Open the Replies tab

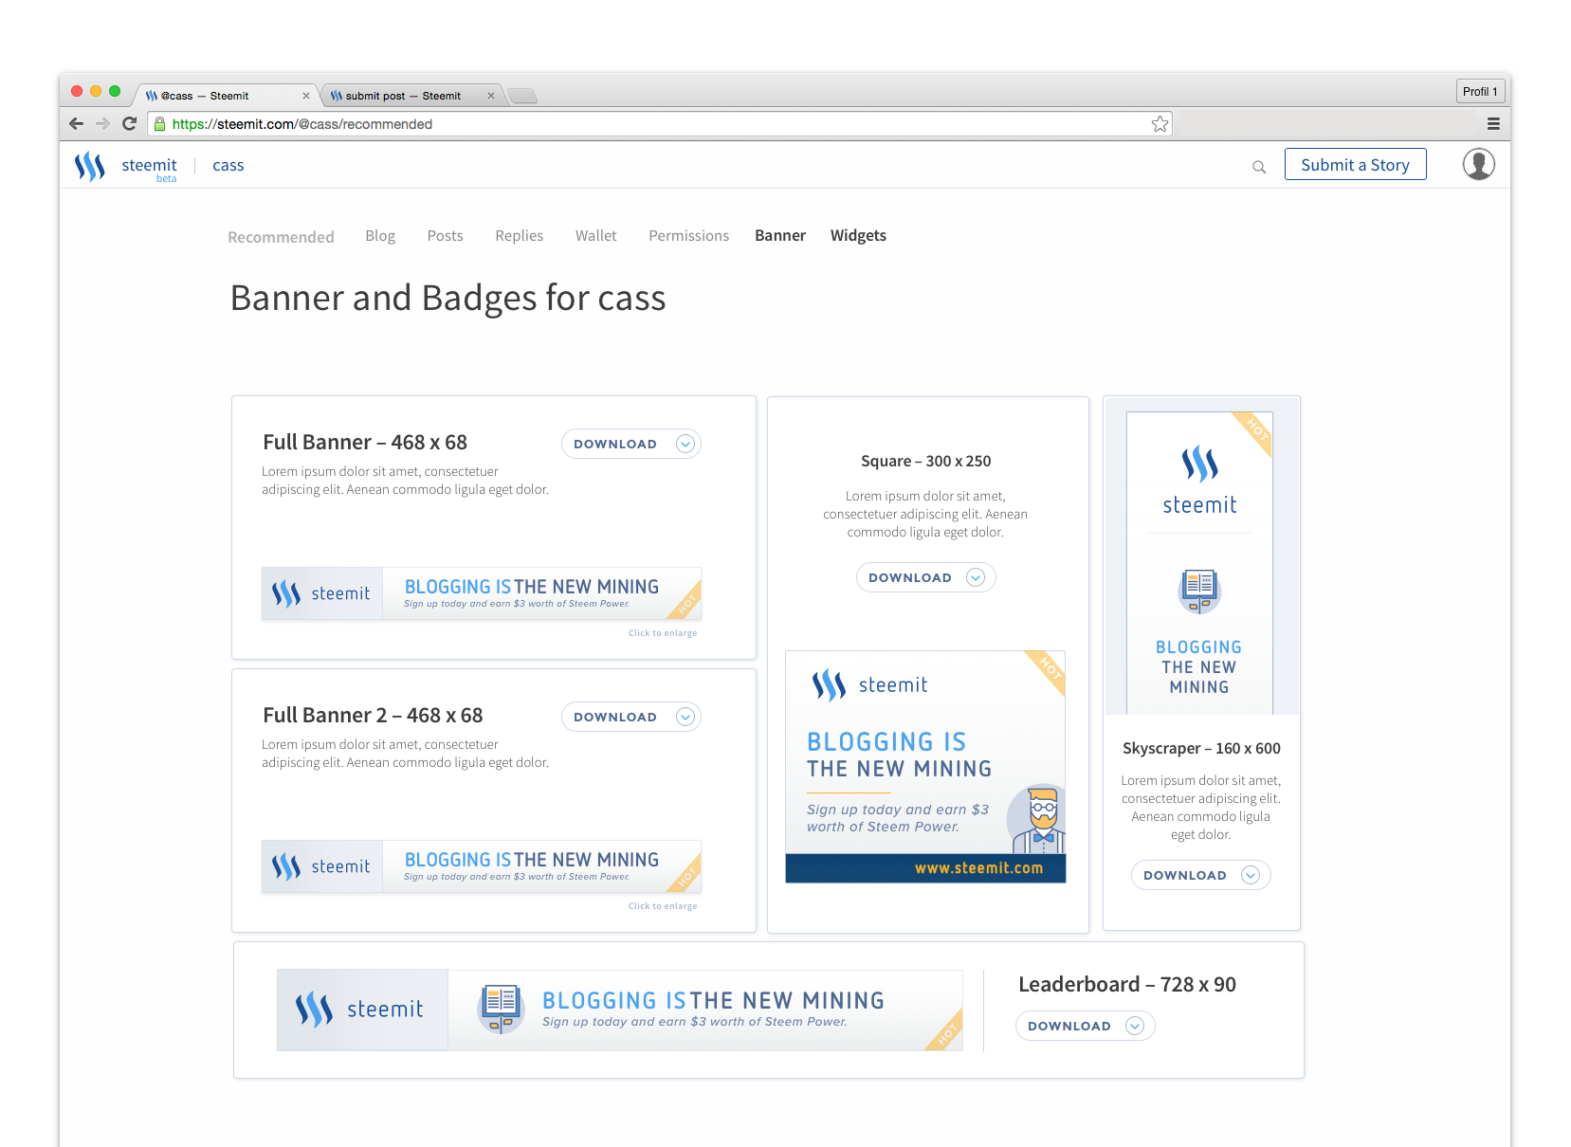519,236
